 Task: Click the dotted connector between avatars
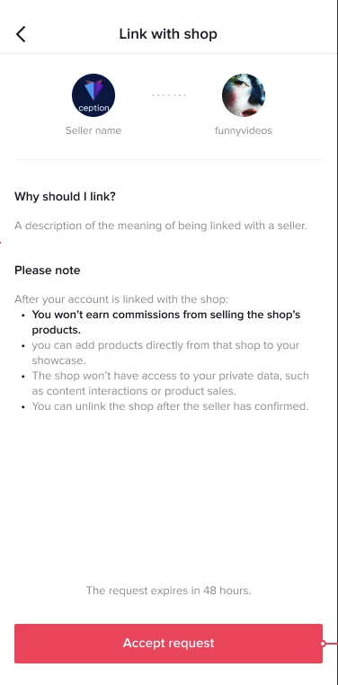coord(169,95)
